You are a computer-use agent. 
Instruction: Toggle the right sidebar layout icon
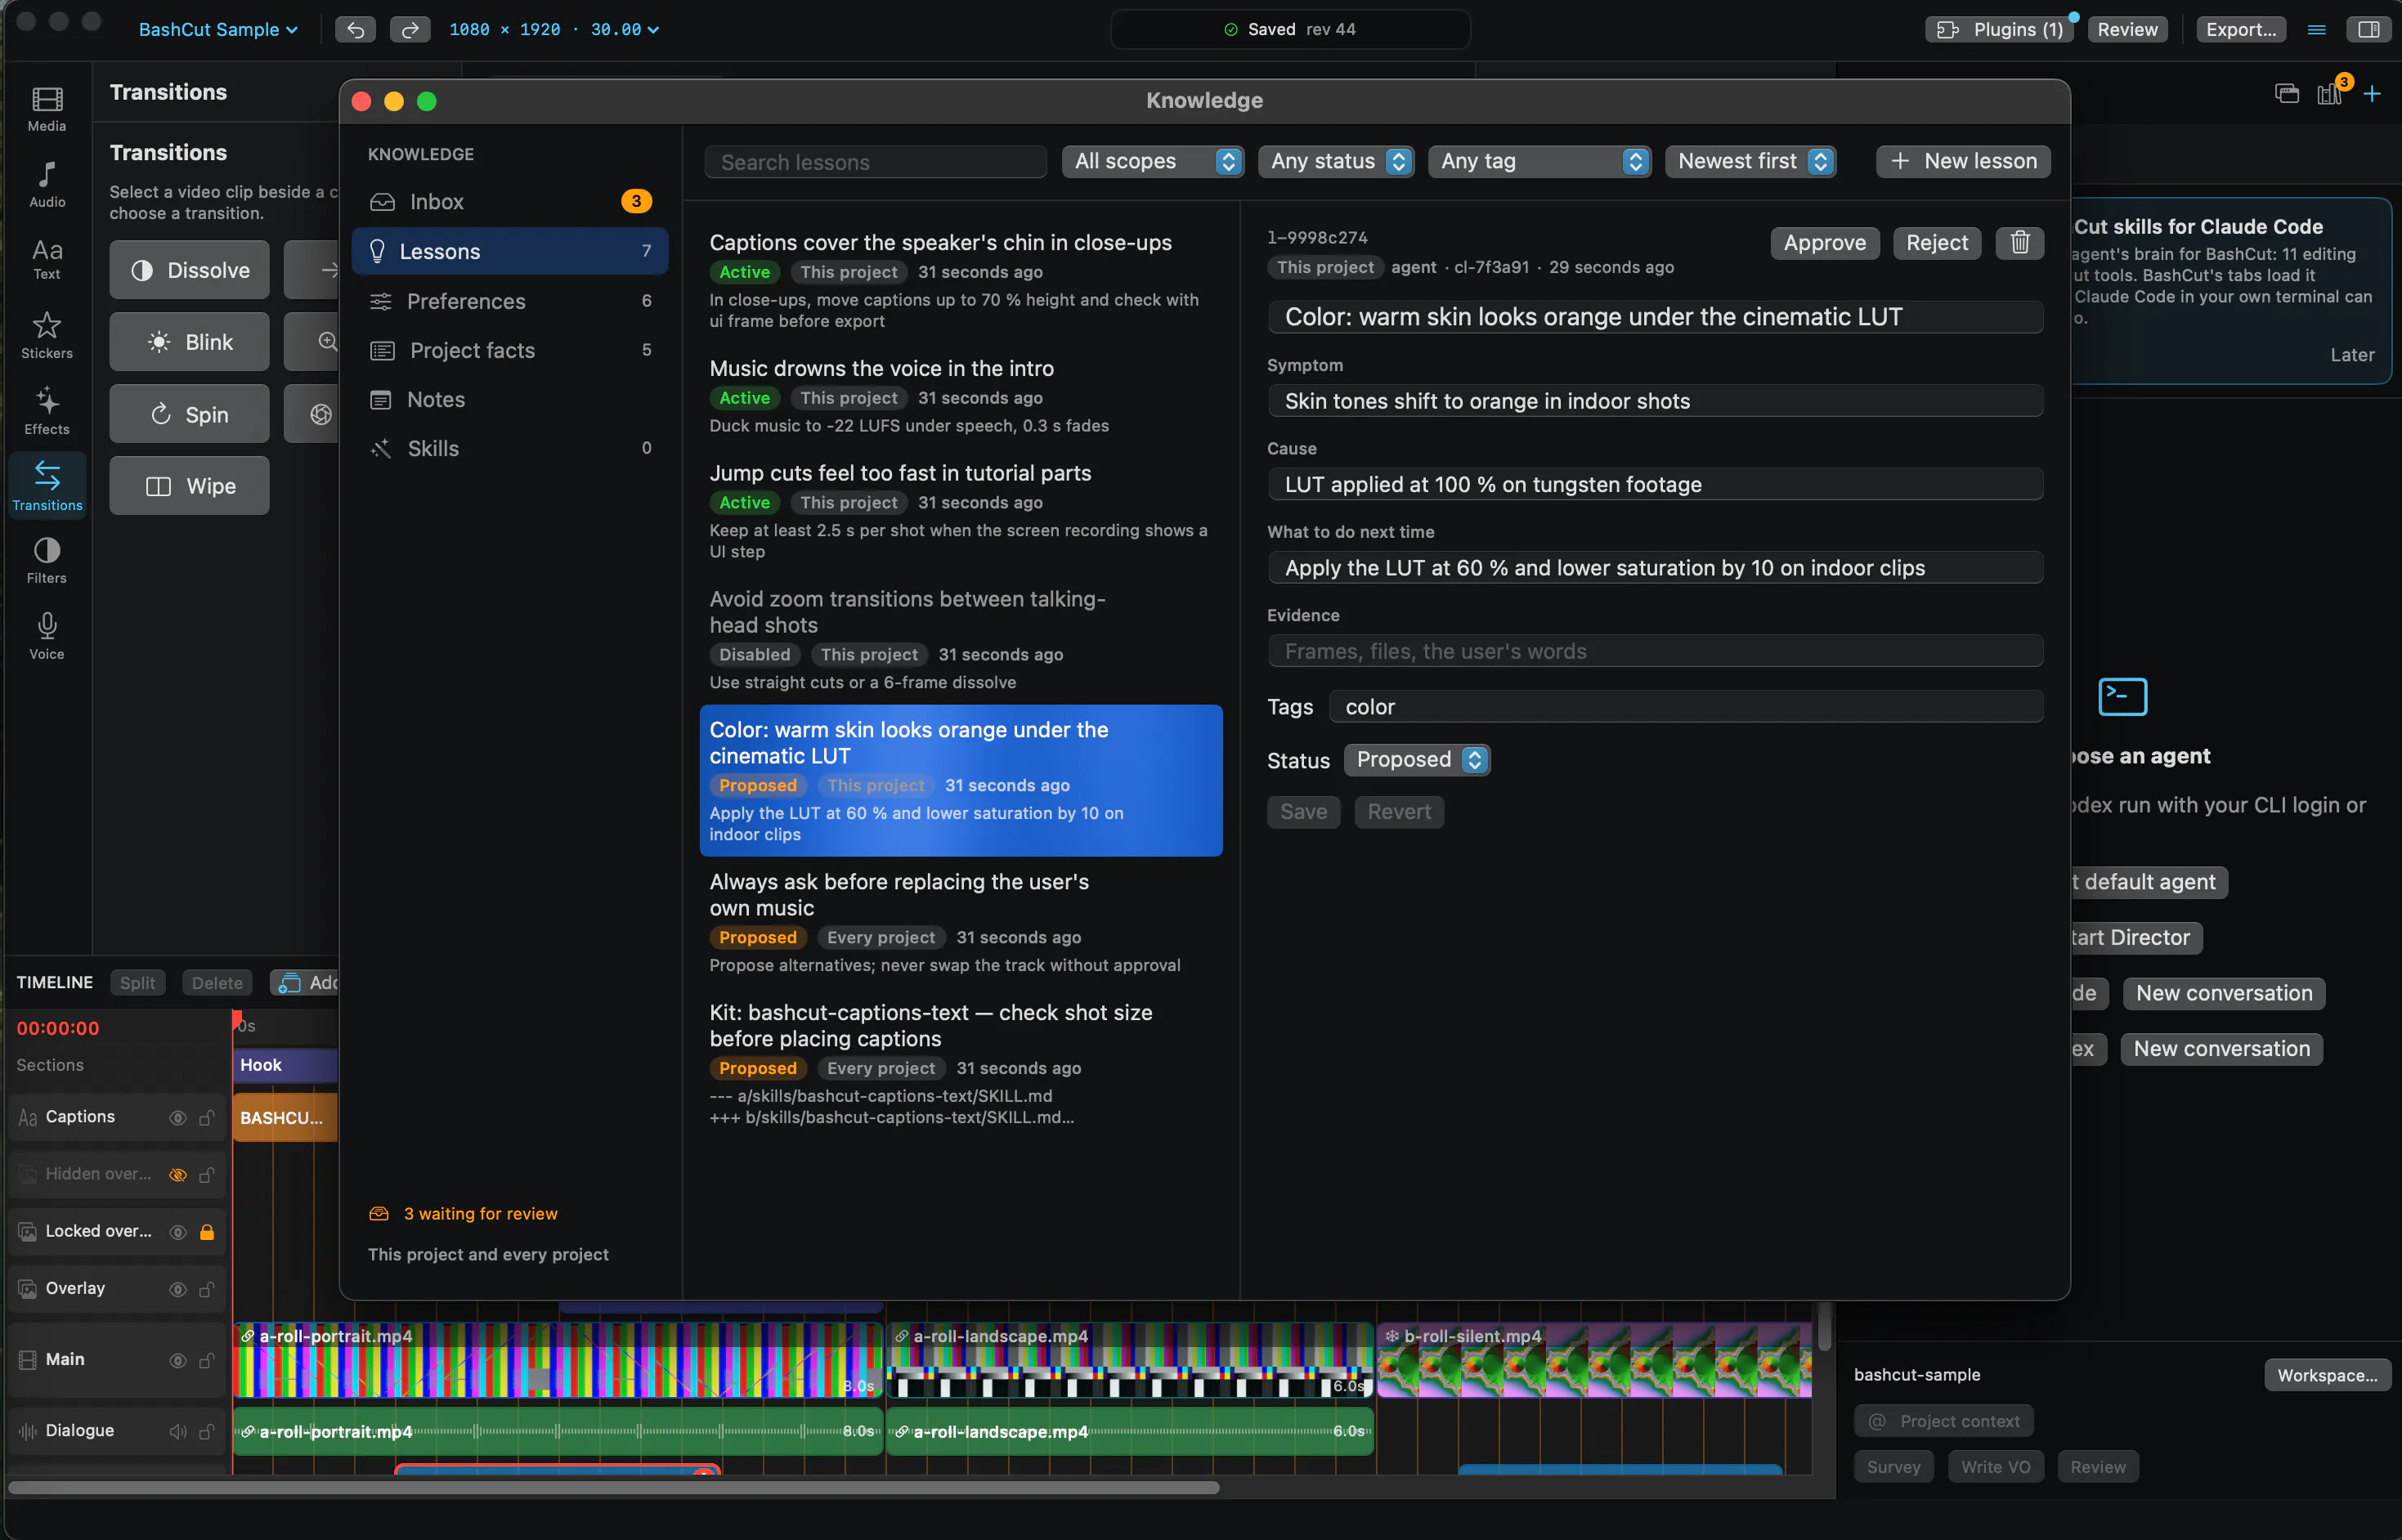[2369, 29]
